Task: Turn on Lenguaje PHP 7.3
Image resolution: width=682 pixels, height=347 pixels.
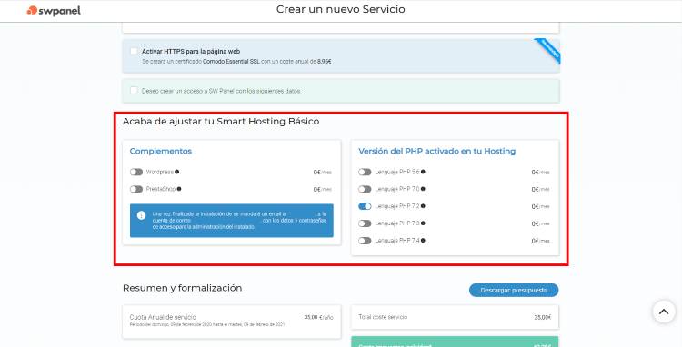Action: click(x=365, y=223)
